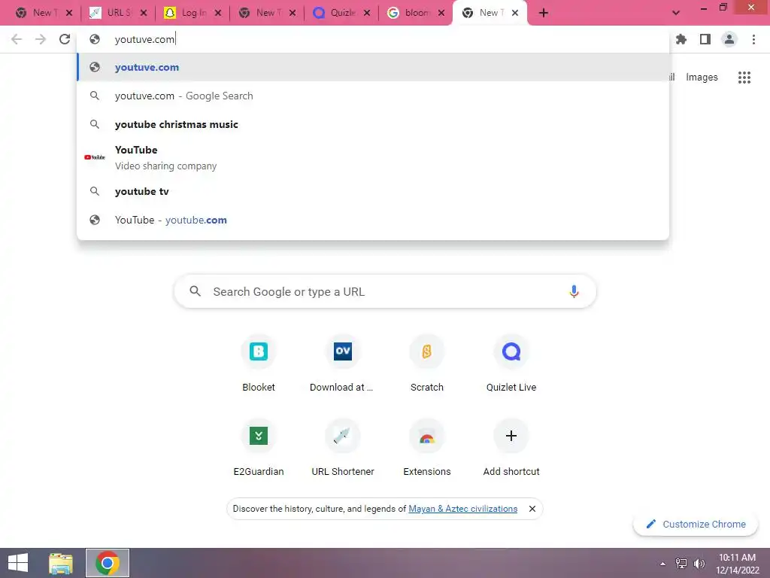770x578 pixels.
Task: Open the profile avatar menu
Action: 729,39
